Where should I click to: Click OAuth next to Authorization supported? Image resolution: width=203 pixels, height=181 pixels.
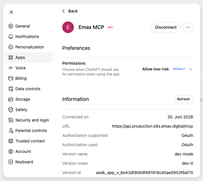(187, 135)
